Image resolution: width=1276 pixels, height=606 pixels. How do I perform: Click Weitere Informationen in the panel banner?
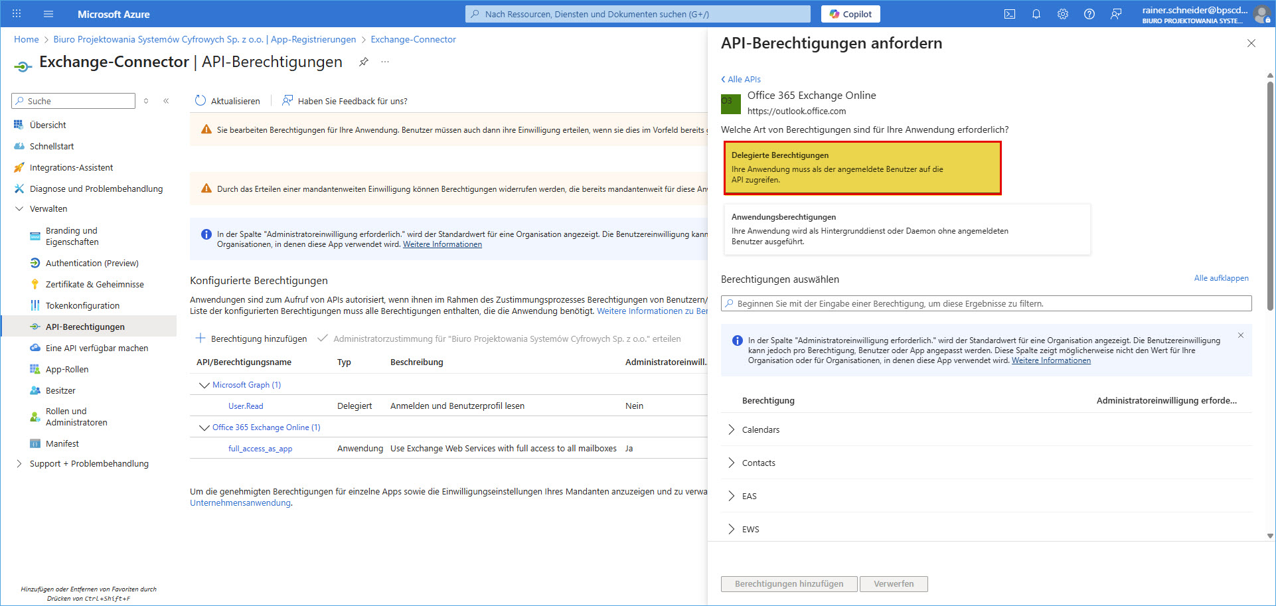point(1051,360)
